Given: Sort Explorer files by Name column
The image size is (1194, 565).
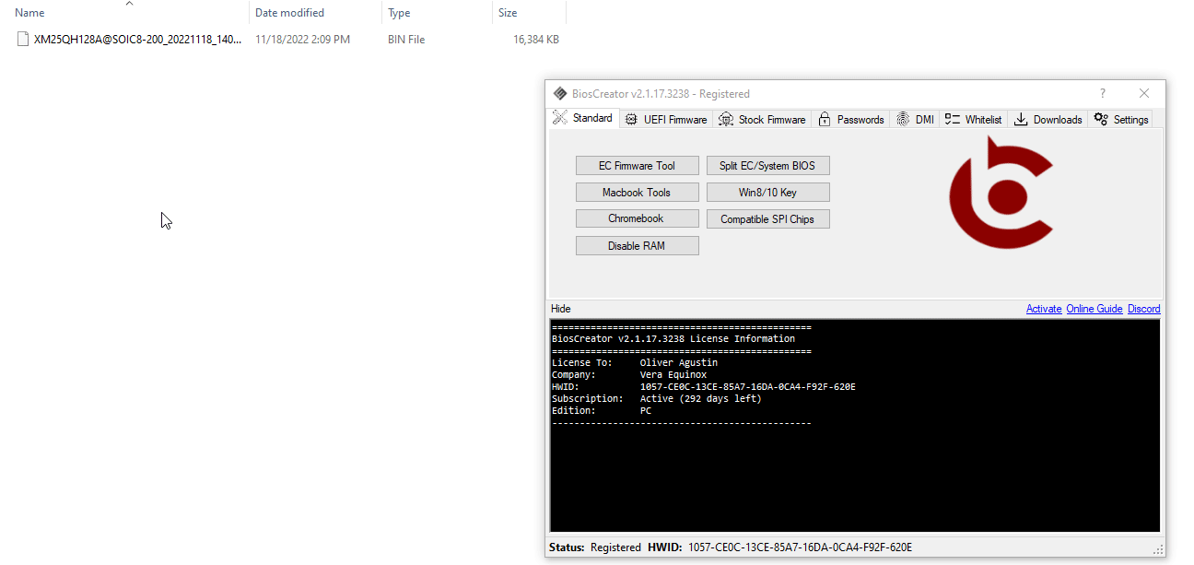Looking at the screenshot, I should point(124,13).
